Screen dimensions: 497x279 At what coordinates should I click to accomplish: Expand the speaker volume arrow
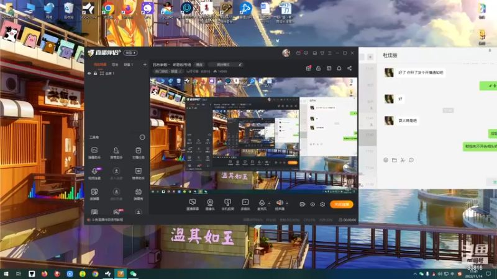click(287, 203)
